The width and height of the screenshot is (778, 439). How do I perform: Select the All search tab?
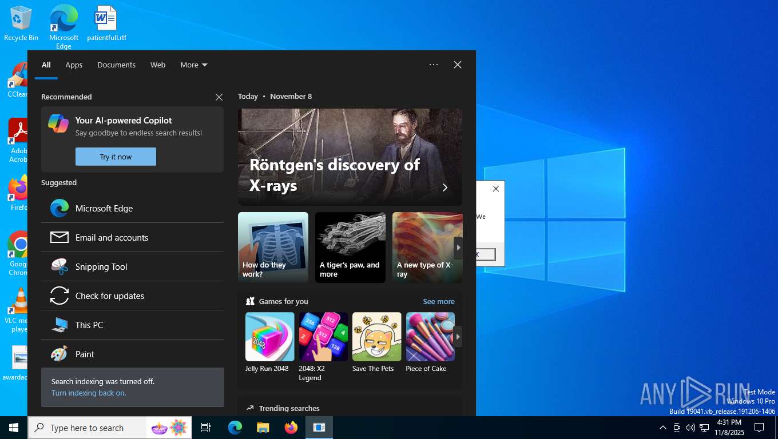pos(46,65)
